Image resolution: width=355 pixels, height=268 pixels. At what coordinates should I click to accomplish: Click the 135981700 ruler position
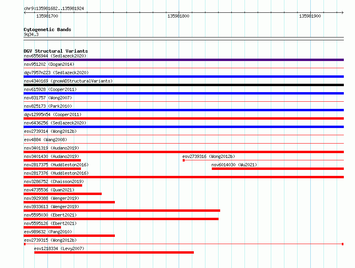click(x=47, y=16)
